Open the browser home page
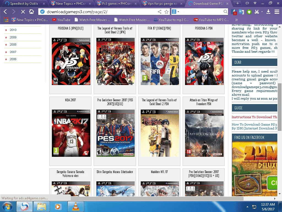The width and height of the screenshot is (282, 212). coord(31,12)
